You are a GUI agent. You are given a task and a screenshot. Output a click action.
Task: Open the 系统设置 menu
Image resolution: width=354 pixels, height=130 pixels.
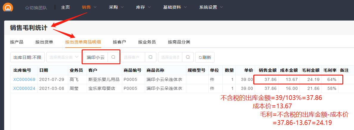coord(211,7)
